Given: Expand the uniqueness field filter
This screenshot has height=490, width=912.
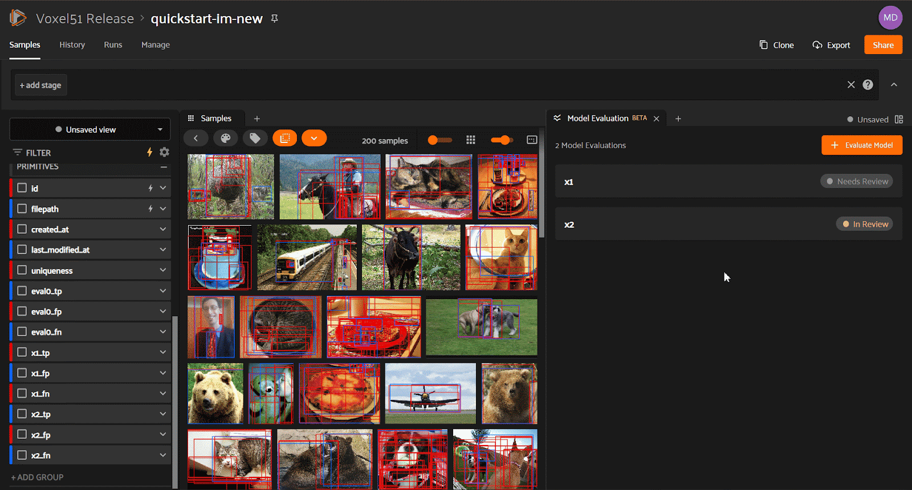Looking at the screenshot, I should click(x=163, y=270).
